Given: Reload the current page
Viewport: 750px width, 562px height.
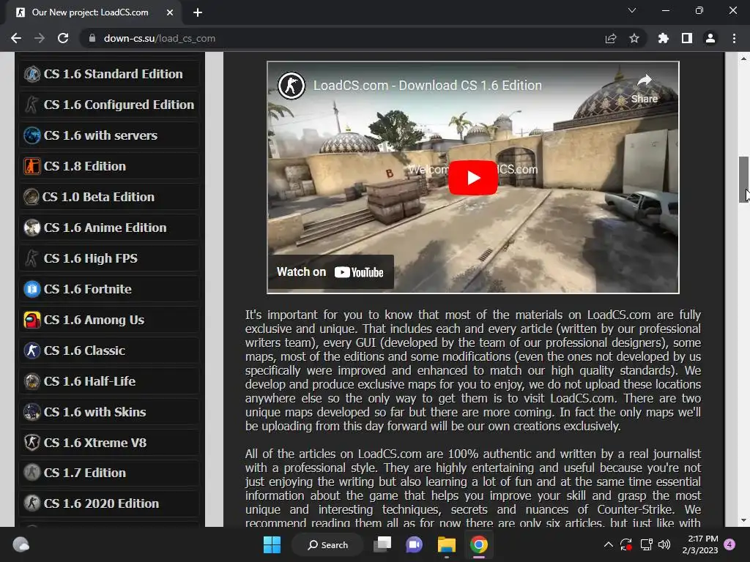Looking at the screenshot, I should (x=63, y=38).
